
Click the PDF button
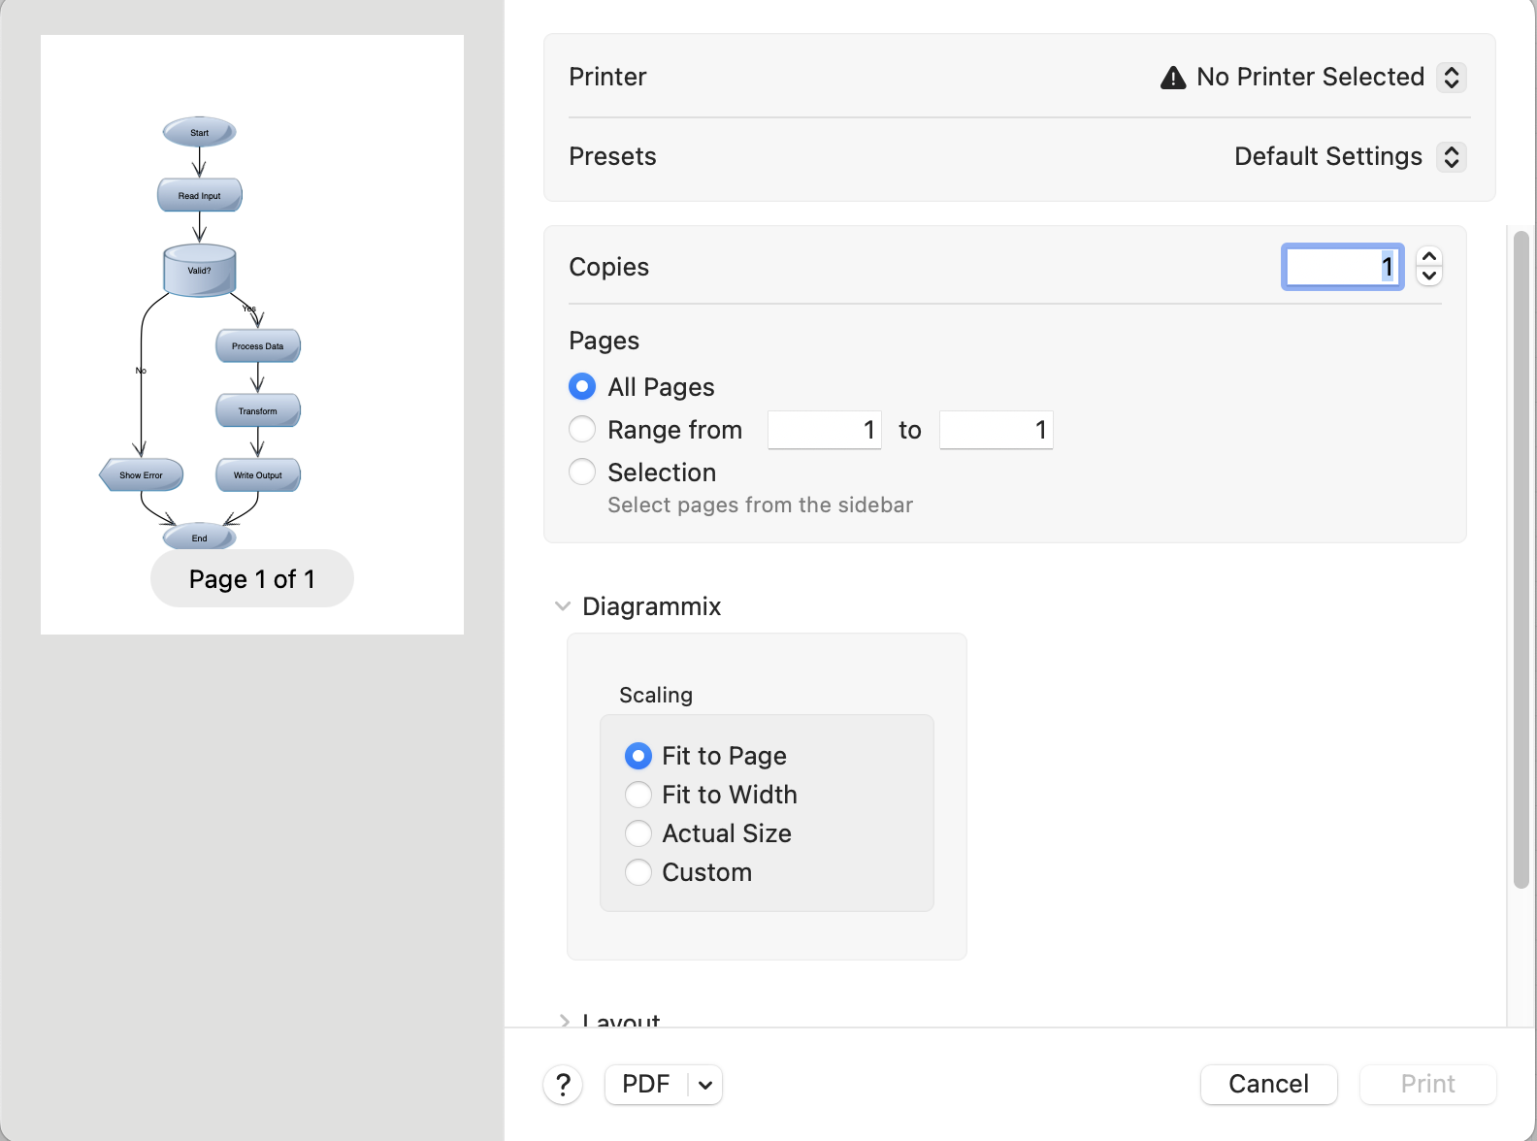point(646,1085)
